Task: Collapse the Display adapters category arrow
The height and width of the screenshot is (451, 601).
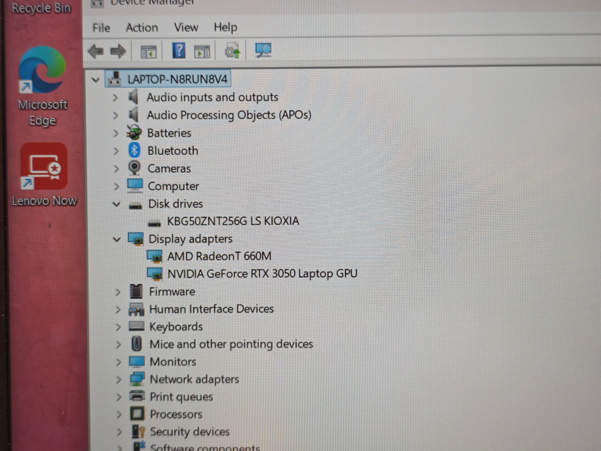Action: click(117, 240)
